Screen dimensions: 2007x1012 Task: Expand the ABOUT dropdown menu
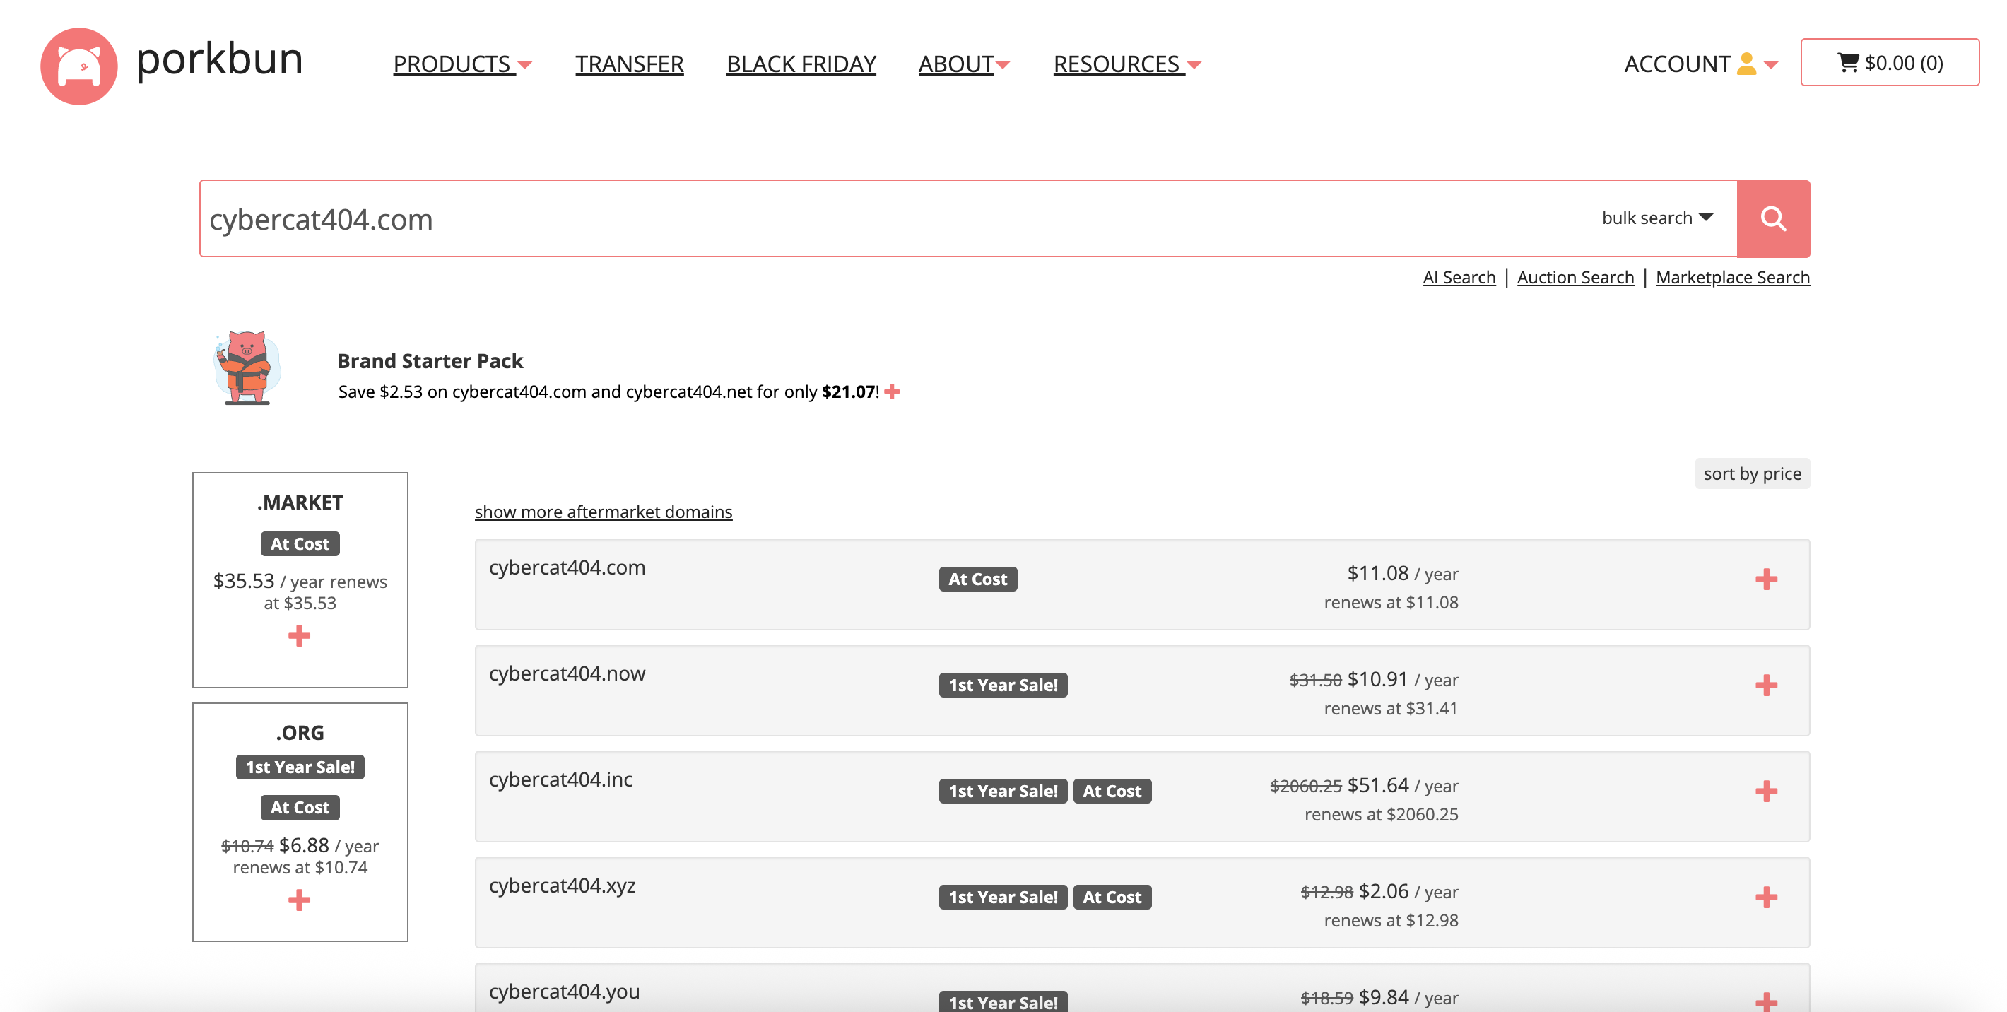(965, 64)
